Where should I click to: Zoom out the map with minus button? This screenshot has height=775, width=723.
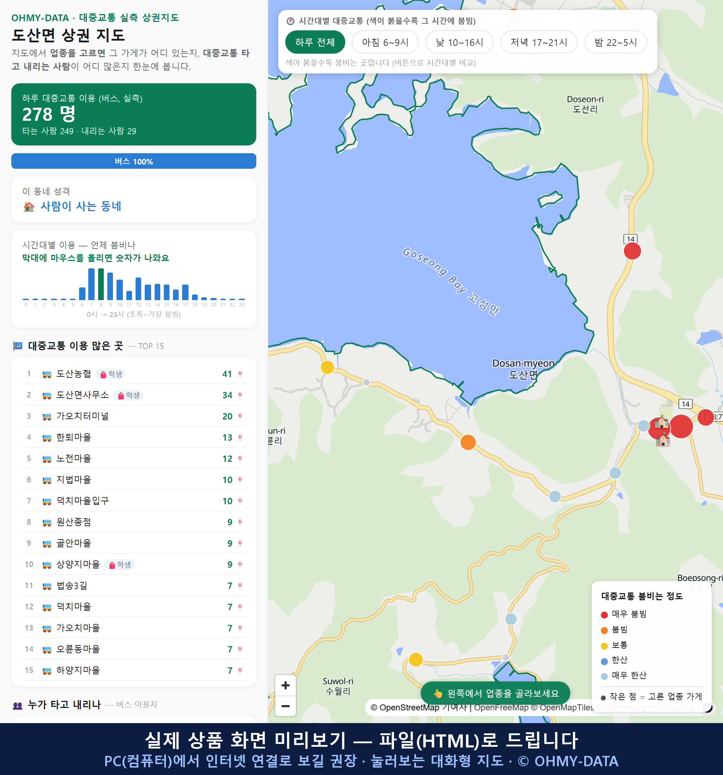coord(285,706)
